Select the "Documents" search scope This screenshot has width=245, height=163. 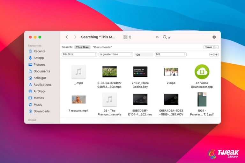point(102,47)
